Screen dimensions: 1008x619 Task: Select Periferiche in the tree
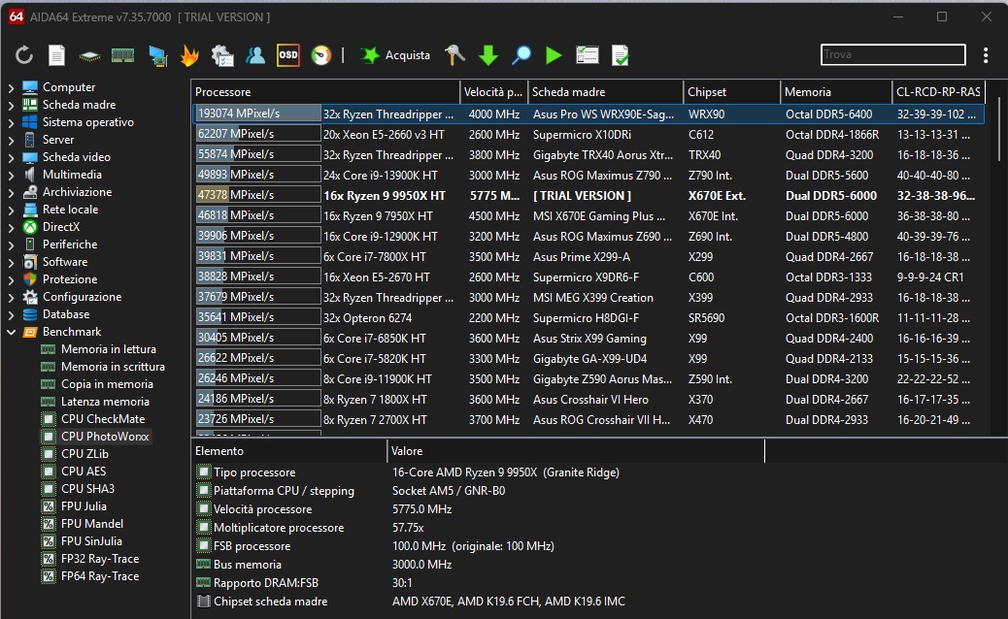pyautogui.click(x=69, y=244)
